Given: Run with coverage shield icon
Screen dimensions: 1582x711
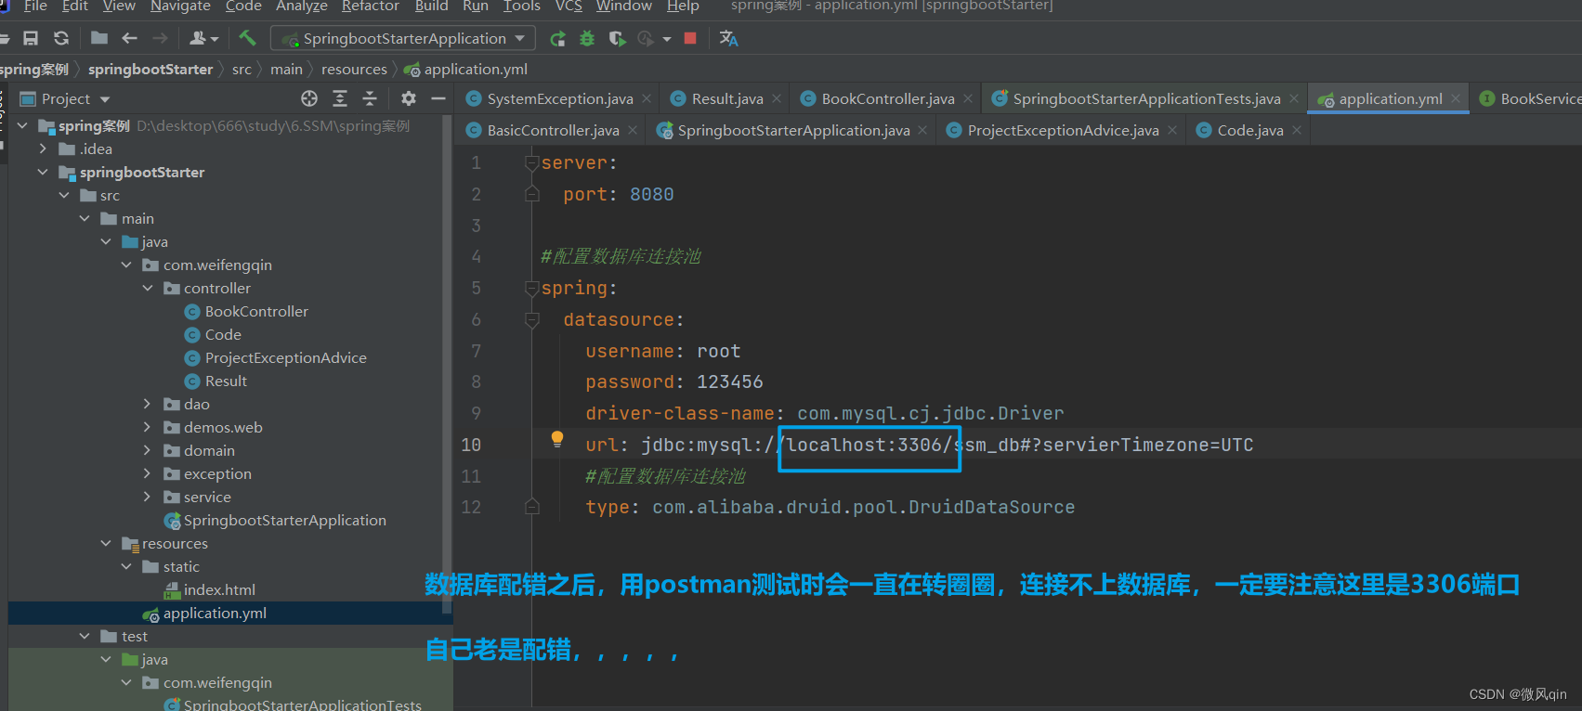Looking at the screenshot, I should point(617,38).
